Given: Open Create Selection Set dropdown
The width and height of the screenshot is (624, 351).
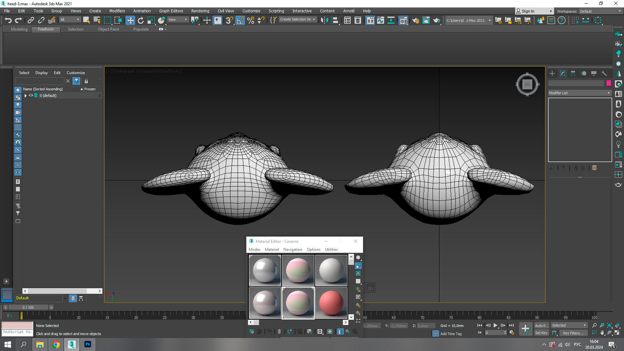Looking at the screenshot, I should click(x=297, y=20).
